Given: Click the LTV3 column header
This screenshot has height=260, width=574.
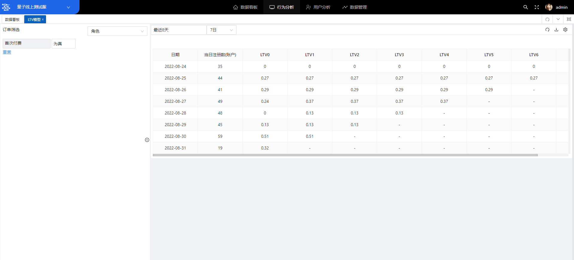Looking at the screenshot, I should coord(399,55).
